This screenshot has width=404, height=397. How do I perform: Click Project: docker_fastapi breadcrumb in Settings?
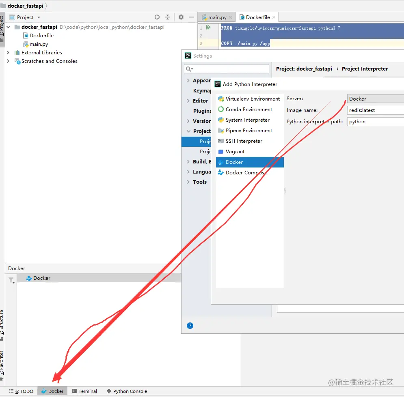coord(304,69)
